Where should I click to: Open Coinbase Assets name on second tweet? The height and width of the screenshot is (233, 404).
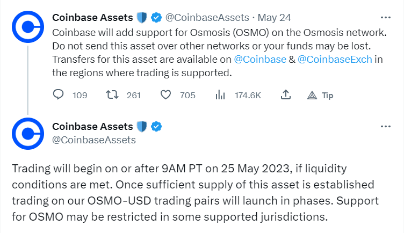[x=92, y=126]
